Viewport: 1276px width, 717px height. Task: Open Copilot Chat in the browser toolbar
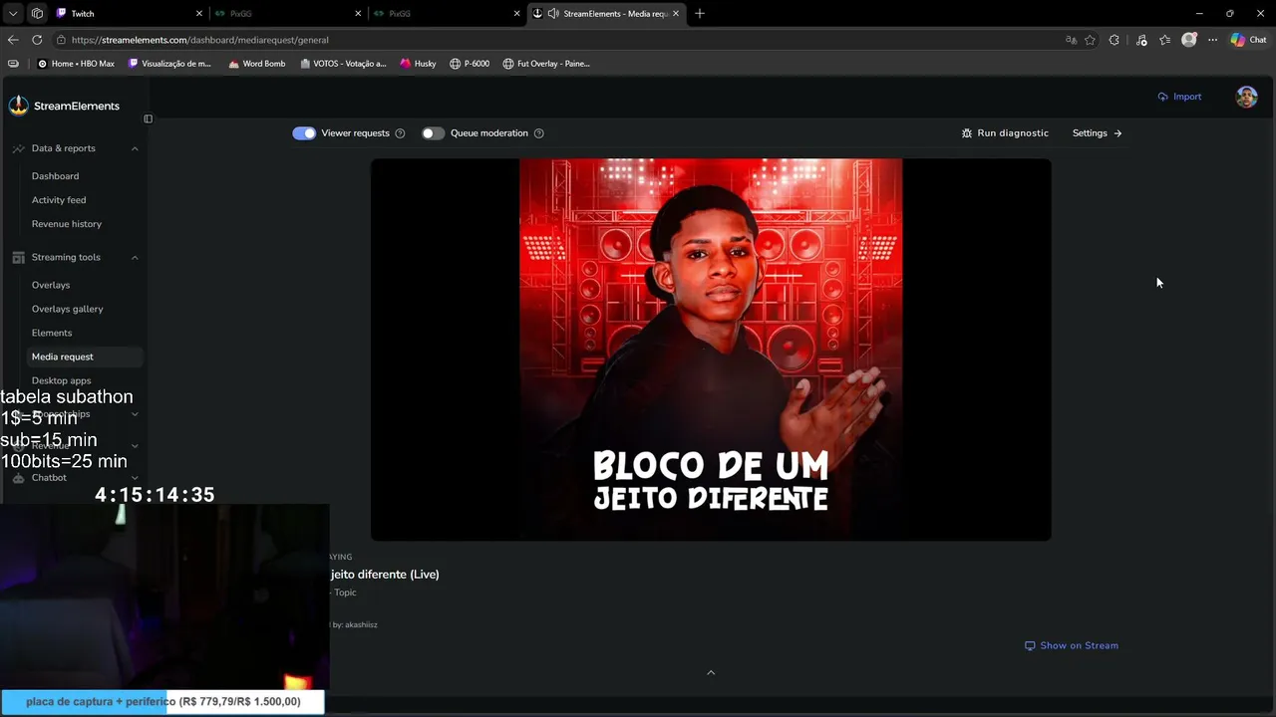[1248, 40]
